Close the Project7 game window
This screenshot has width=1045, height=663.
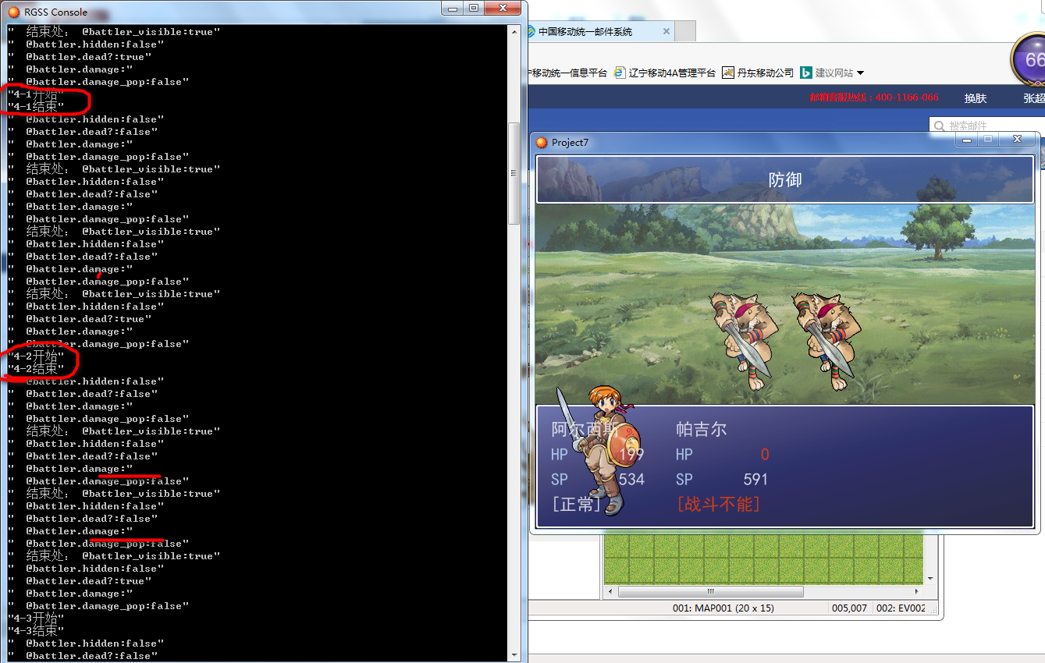pyautogui.click(x=1017, y=139)
